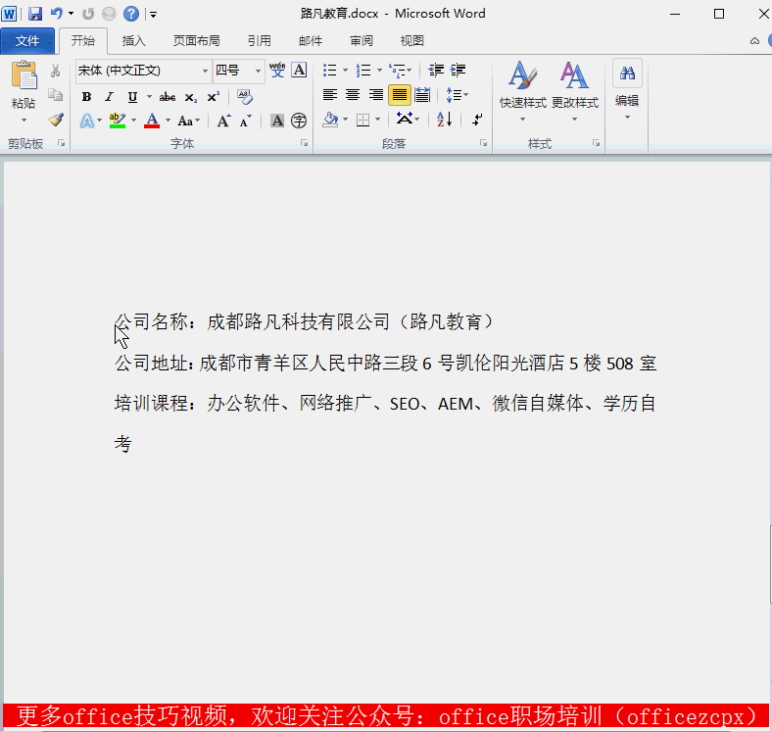Switch to the 页面布局 Page Layout tab
This screenshot has height=732, width=772.
point(197,40)
